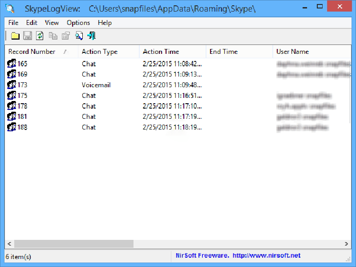Click the horizontal scrollbar left arrow
The width and height of the screenshot is (356, 267).
[x=9, y=244]
